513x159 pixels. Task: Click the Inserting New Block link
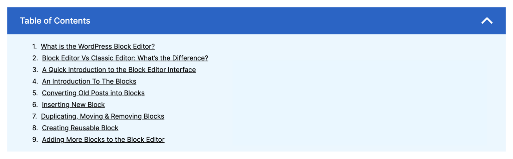coord(73,105)
